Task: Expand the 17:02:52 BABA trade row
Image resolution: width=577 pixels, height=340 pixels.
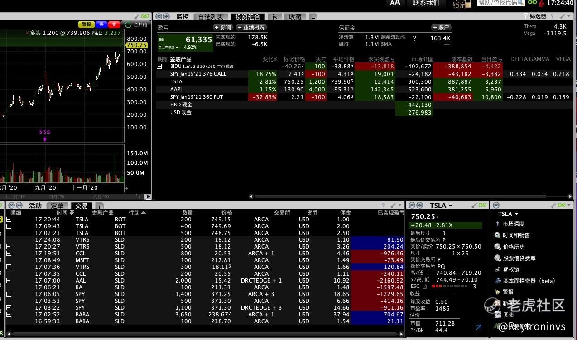Action: coord(9,315)
